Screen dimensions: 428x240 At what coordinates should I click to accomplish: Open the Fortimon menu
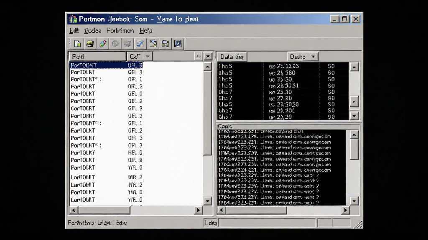pos(120,31)
